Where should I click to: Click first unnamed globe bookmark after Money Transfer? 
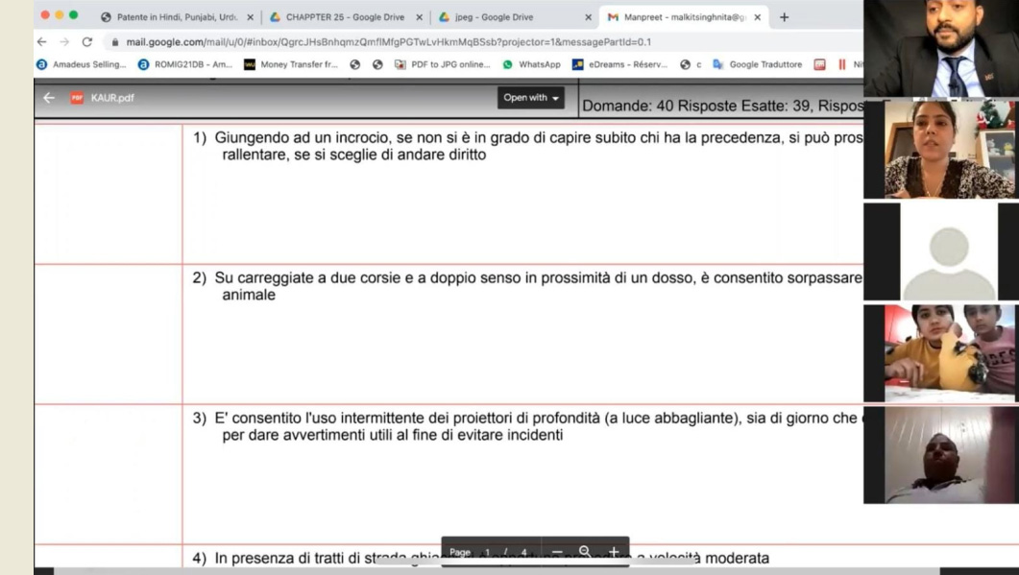pyautogui.click(x=354, y=64)
